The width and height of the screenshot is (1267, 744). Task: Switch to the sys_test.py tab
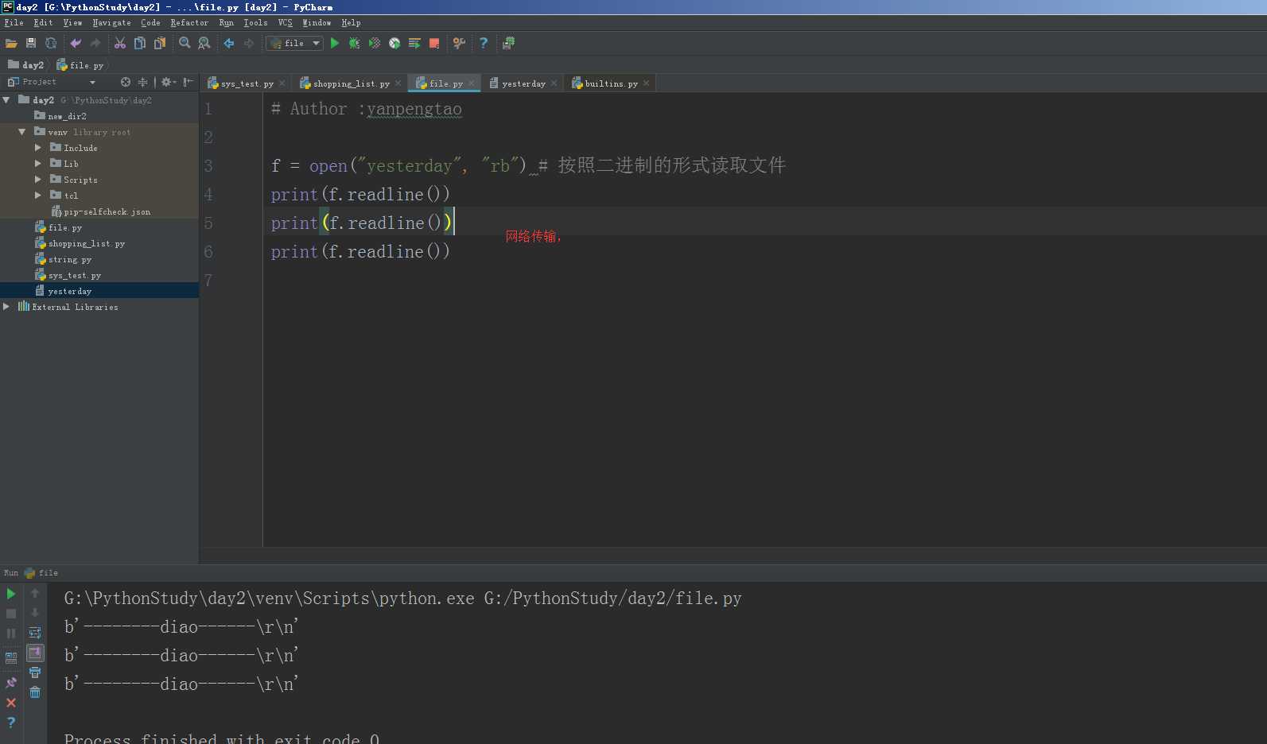247,83
